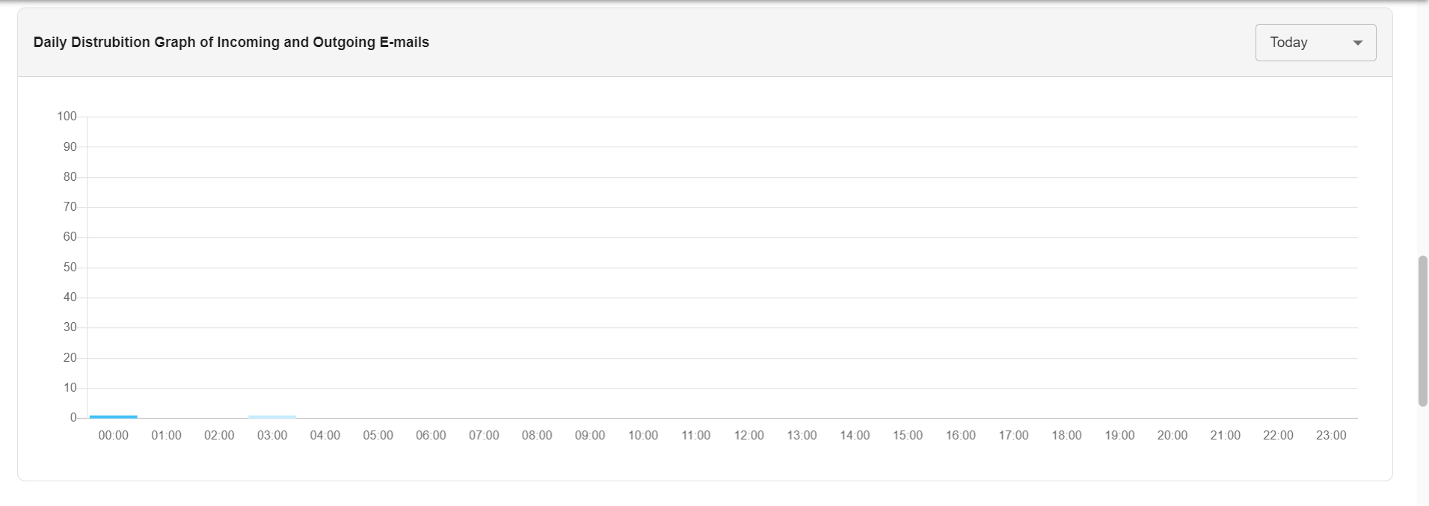
Task: Click the caret arrow beside Today
Action: [1358, 43]
